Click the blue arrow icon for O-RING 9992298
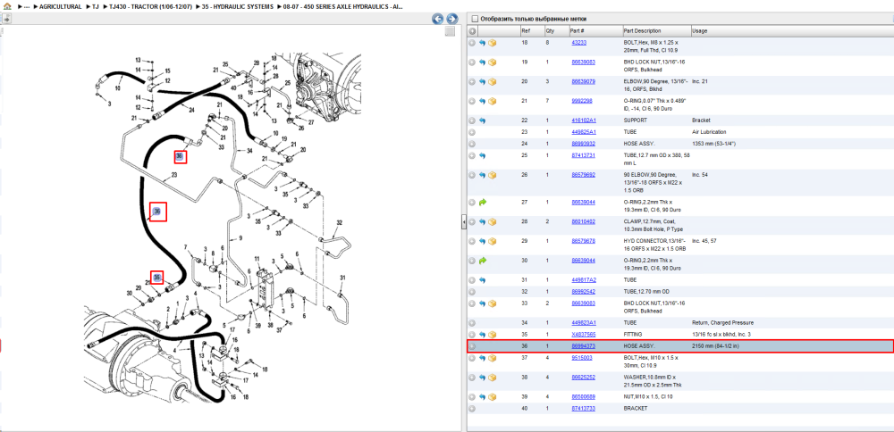The width and height of the screenshot is (894, 432). click(x=482, y=101)
